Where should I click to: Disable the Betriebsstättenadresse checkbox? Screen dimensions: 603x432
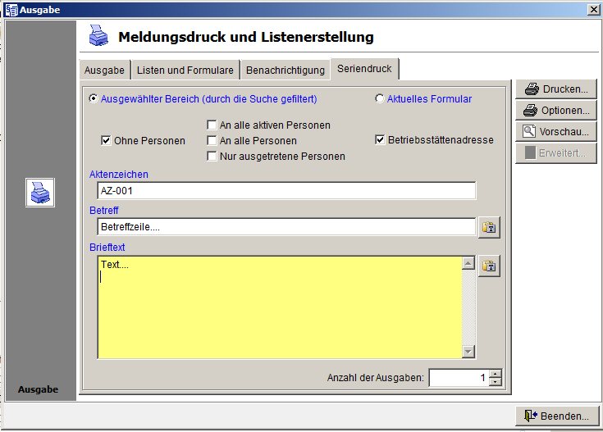pos(380,140)
